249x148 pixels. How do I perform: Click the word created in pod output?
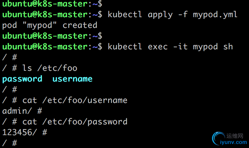click(80, 25)
